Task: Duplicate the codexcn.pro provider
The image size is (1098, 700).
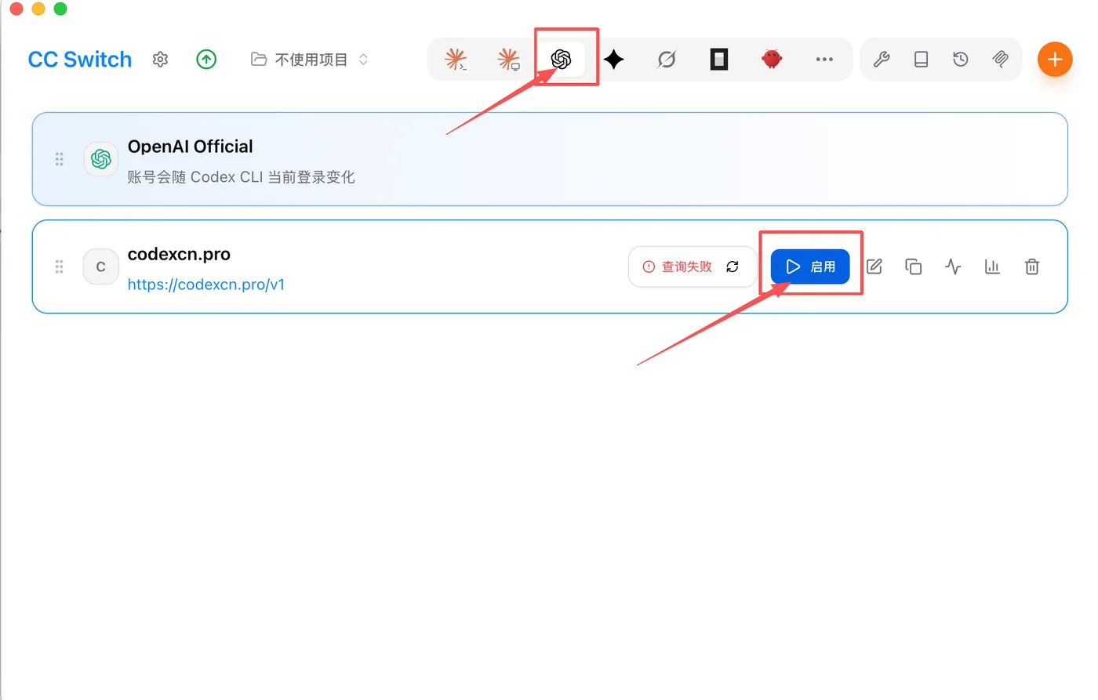Action: coord(914,267)
